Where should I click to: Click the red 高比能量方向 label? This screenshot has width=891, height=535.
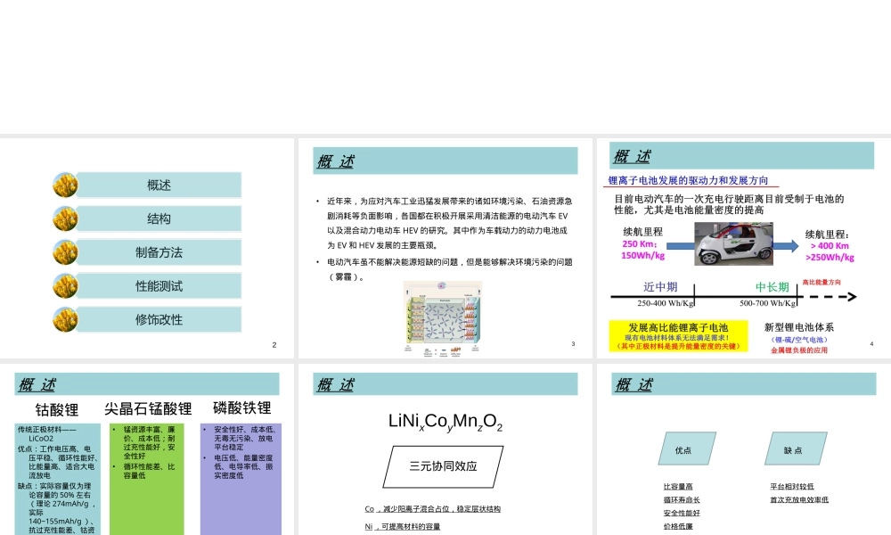point(822,282)
